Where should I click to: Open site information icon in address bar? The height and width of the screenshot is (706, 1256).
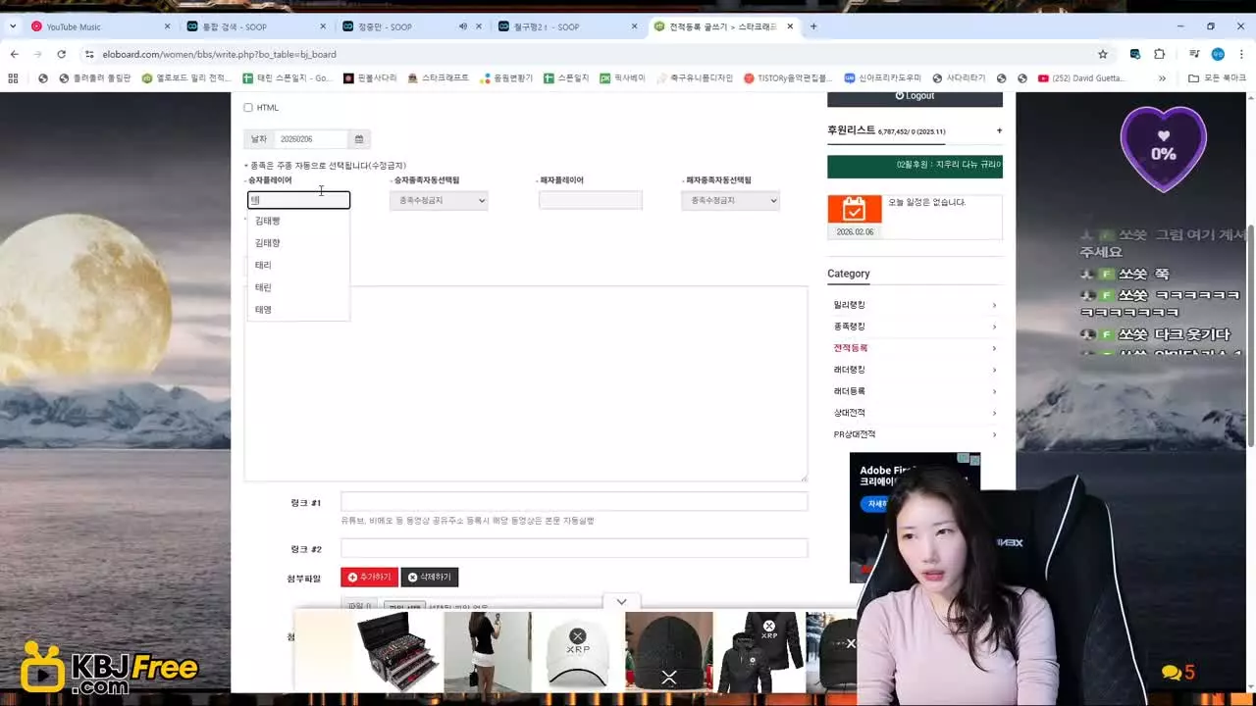pos(89,54)
